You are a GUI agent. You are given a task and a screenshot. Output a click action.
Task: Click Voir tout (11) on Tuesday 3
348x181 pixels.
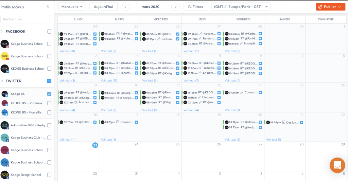point(109,80)
